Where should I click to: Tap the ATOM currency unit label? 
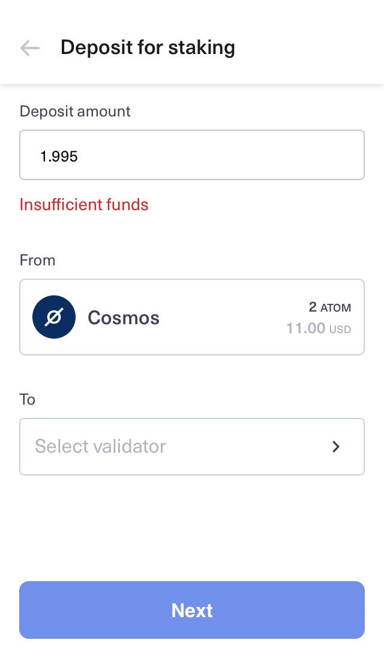336,307
